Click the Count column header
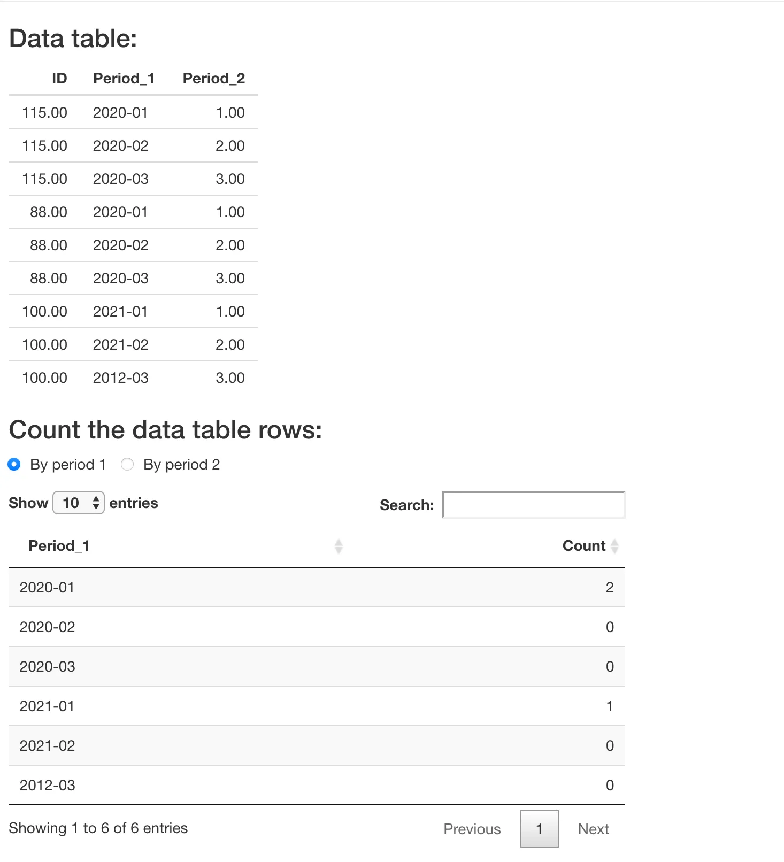 [584, 545]
